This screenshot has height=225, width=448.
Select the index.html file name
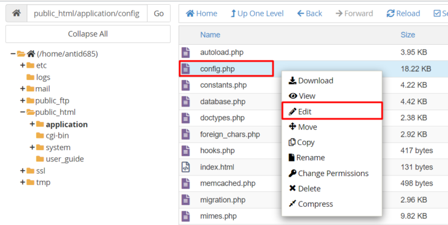[217, 167]
